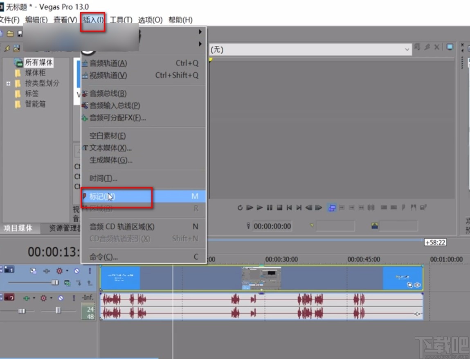Select 音频总线(B) menu entry
The width and height of the screenshot is (470, 359).
144,94
